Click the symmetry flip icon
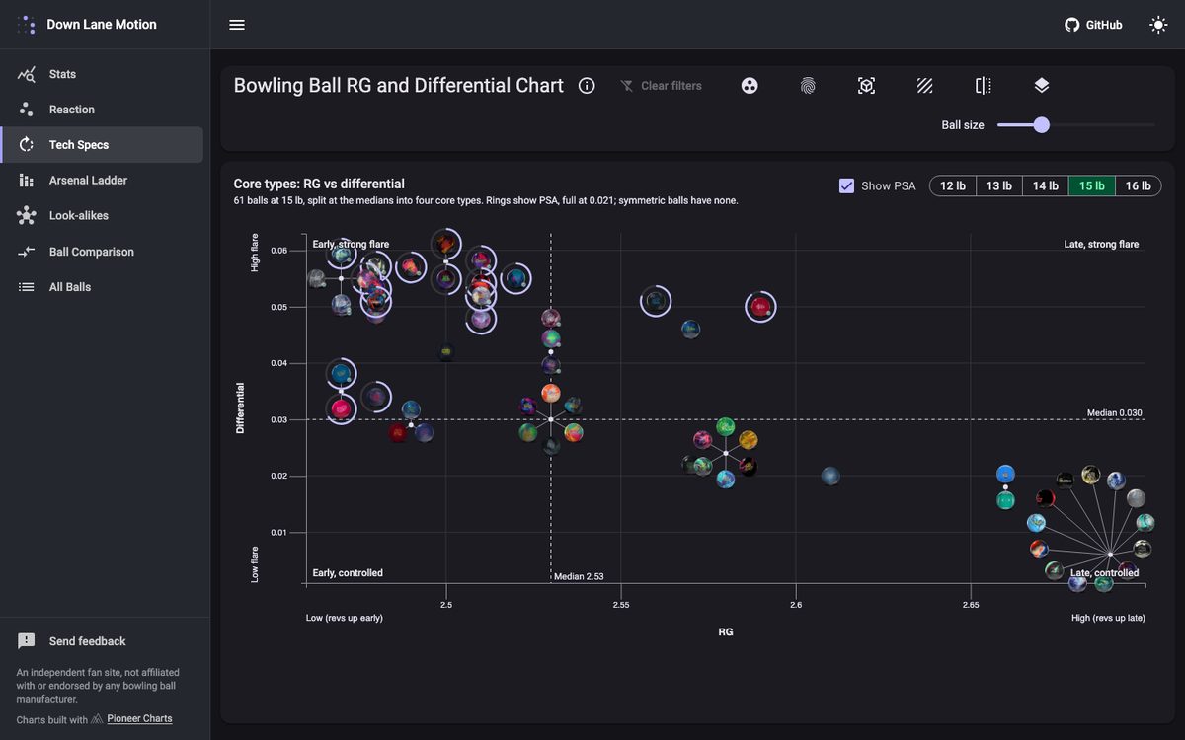The image size is (1185, 740). [983, 86]
